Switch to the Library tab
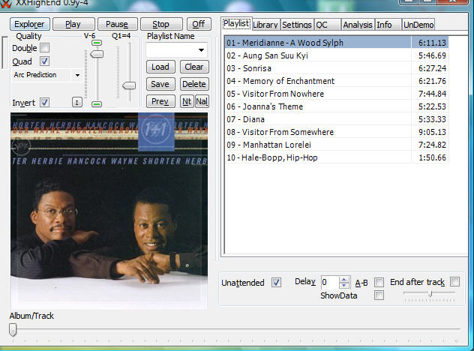 tap(265, 25)
